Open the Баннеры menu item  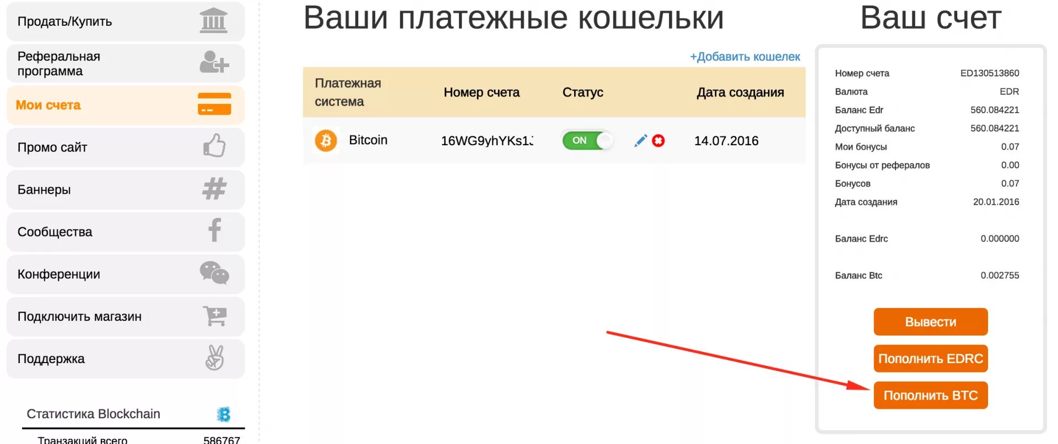click(x=126, y=190)
